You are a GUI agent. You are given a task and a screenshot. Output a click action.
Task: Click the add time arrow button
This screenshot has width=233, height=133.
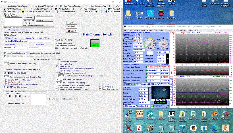(25, 96)
